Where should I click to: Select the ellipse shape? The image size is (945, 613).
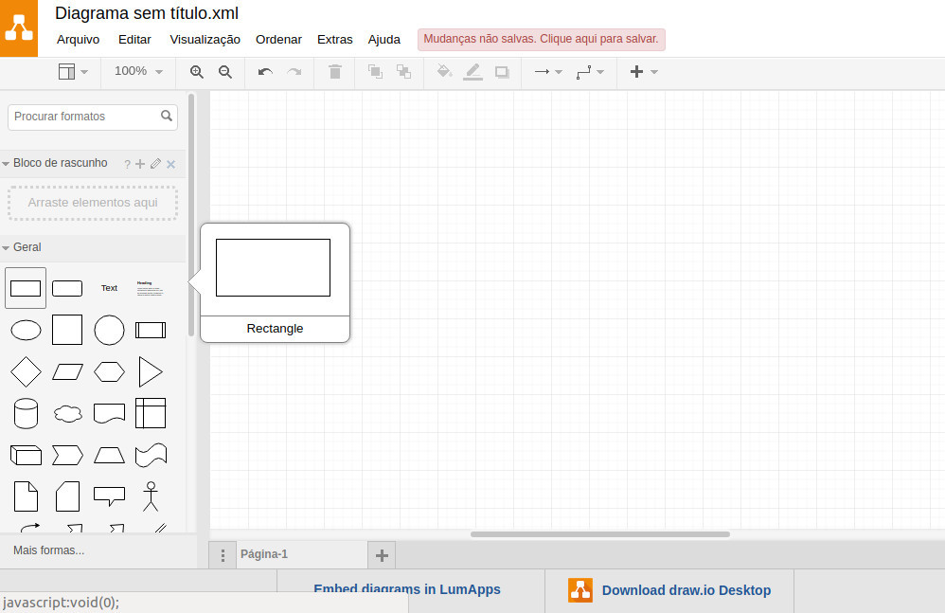click(x=26, y=331)
